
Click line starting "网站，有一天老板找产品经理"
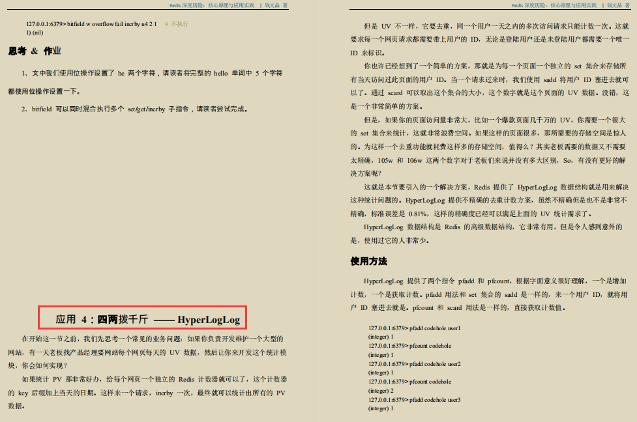(147, 352)
